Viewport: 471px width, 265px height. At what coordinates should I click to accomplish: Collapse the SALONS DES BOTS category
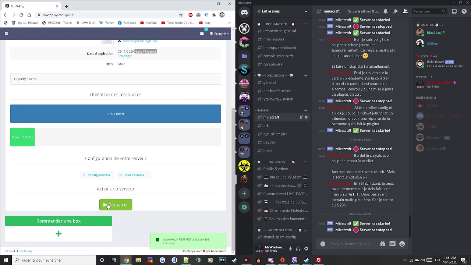[x=278, y=230]
